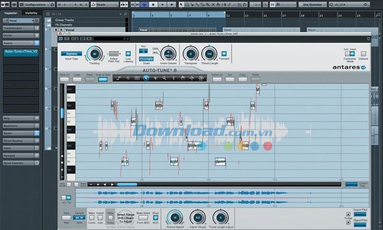Viewport: 383px width, 230px height.
Task: Switch to the Inspector tab
Action: point(11,13)
